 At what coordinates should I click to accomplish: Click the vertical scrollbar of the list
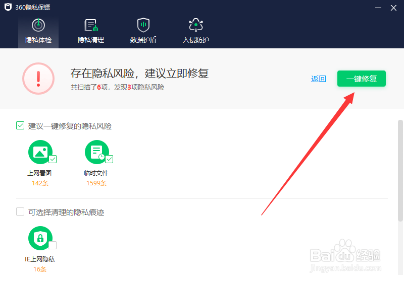(x=400, y=170)
